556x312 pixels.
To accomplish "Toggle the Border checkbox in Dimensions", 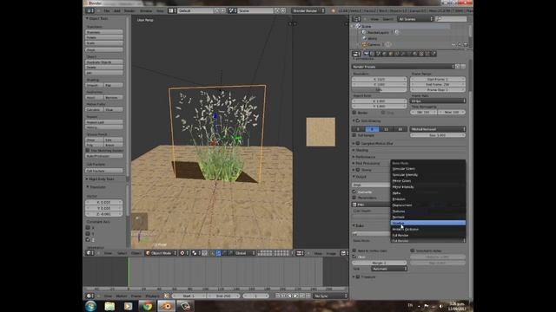I will [x=354, y=113].
